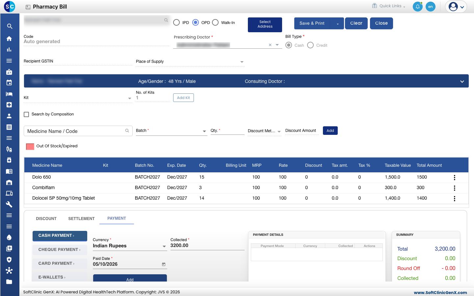Open the hospital bed icon
Screen dimensions: 474x296
point(9,94)
